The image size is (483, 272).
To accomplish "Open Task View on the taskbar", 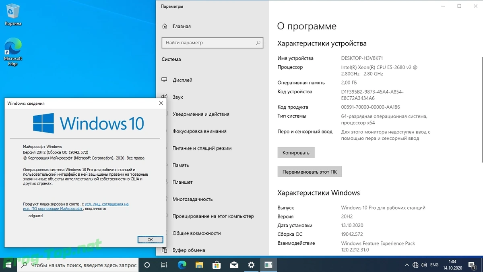I will click(164, 265).
